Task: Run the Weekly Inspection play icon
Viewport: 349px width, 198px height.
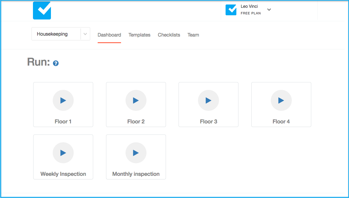Action: pyautogui.click(x=63, y=153)
